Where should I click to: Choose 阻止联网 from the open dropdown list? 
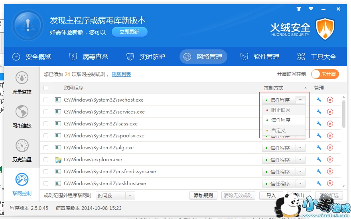pyautogui.click(x=281, y=110)
